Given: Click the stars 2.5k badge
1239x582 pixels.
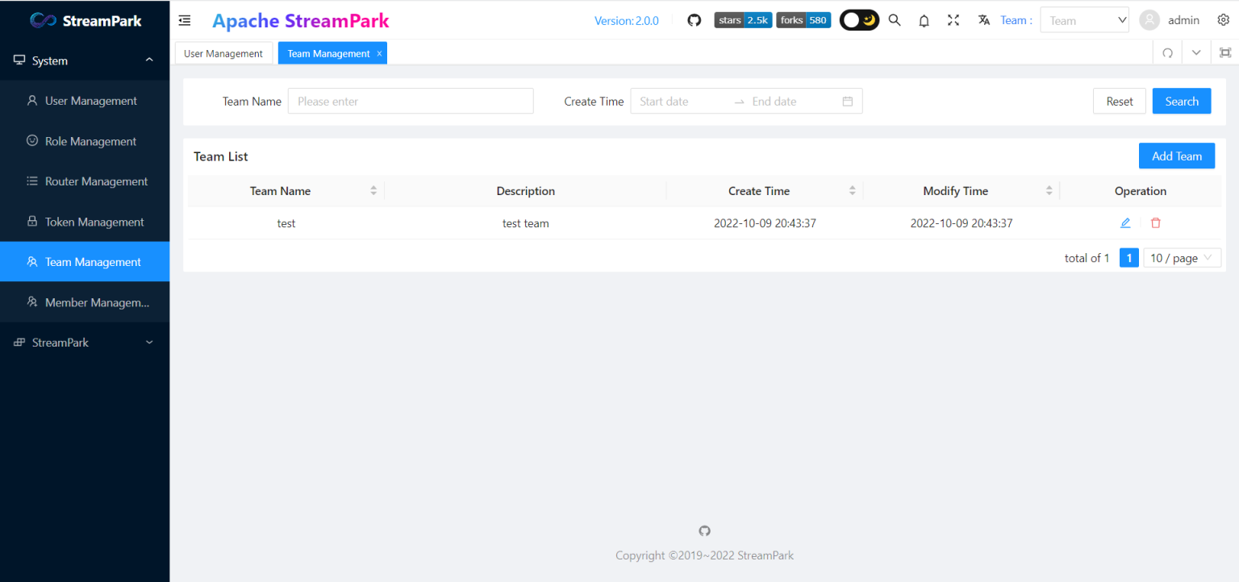Looking at the screenshot, I should [743, 20].
